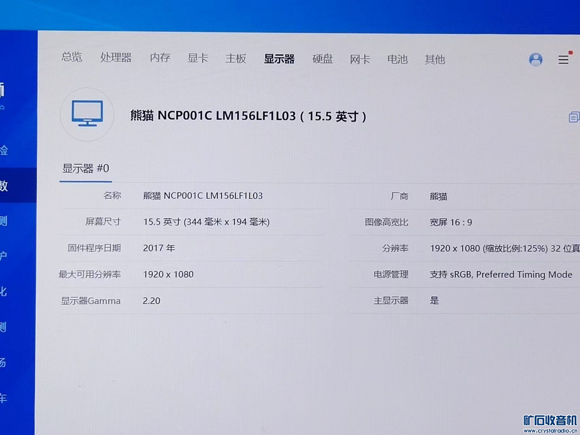The image size is (580, 435).
Task: Switch to the 网卡 network tab
Action: 360,60
